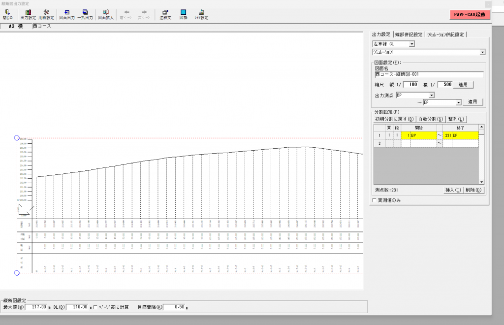This screenshot has height=325, width=504.
Task: Click 適用 next to scale fields
Action: (x=463, y=85)
